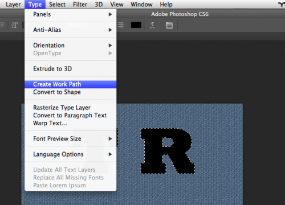Expand the Panels submenu
285x205 pixels.
click(71, 14)
